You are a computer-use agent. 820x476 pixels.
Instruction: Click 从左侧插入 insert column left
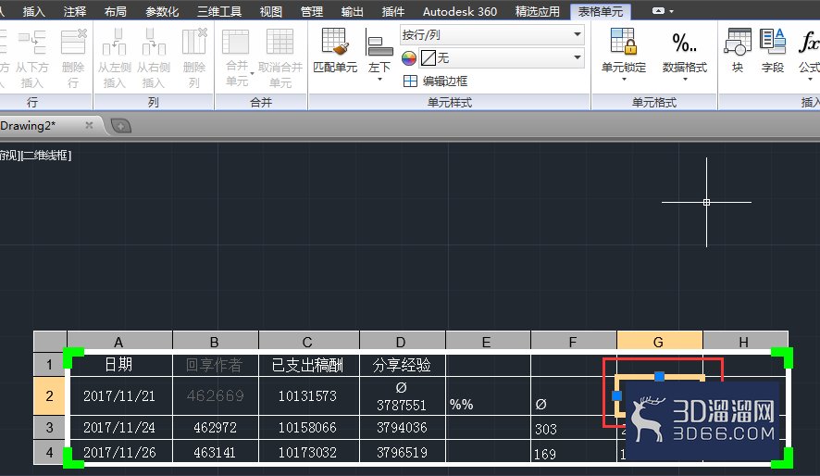click(114, 42)
